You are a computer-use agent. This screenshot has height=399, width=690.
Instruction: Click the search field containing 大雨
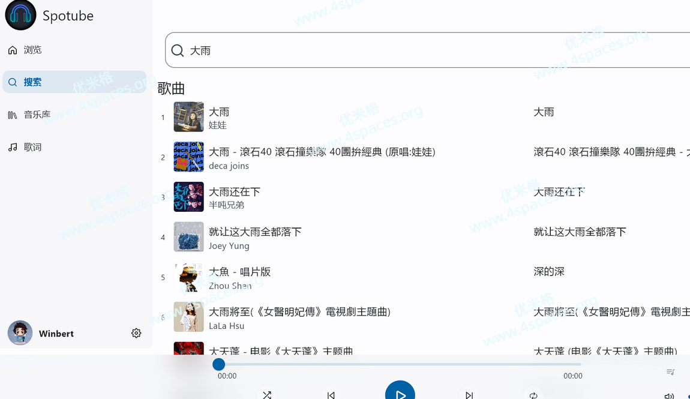click(x=420, y=50)
